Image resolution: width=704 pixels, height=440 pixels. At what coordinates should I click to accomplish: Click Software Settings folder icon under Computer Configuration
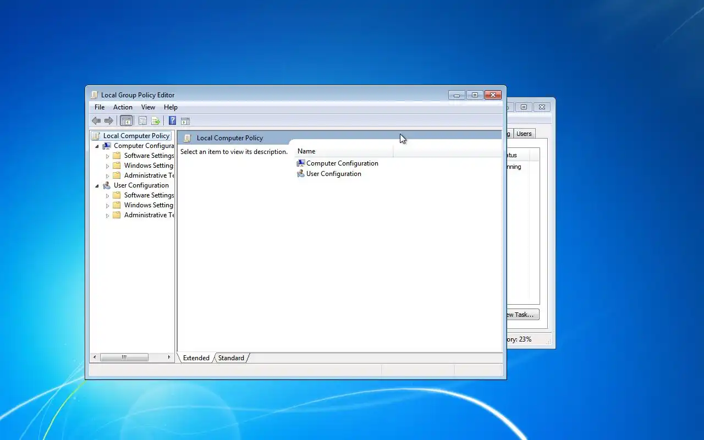click(x=117, y=156)
